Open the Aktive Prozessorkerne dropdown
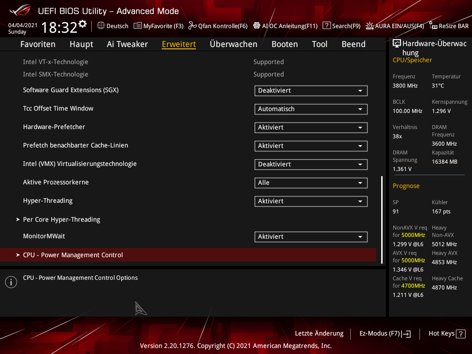Viewport: 472px width, 354px height. pos(311,183)
